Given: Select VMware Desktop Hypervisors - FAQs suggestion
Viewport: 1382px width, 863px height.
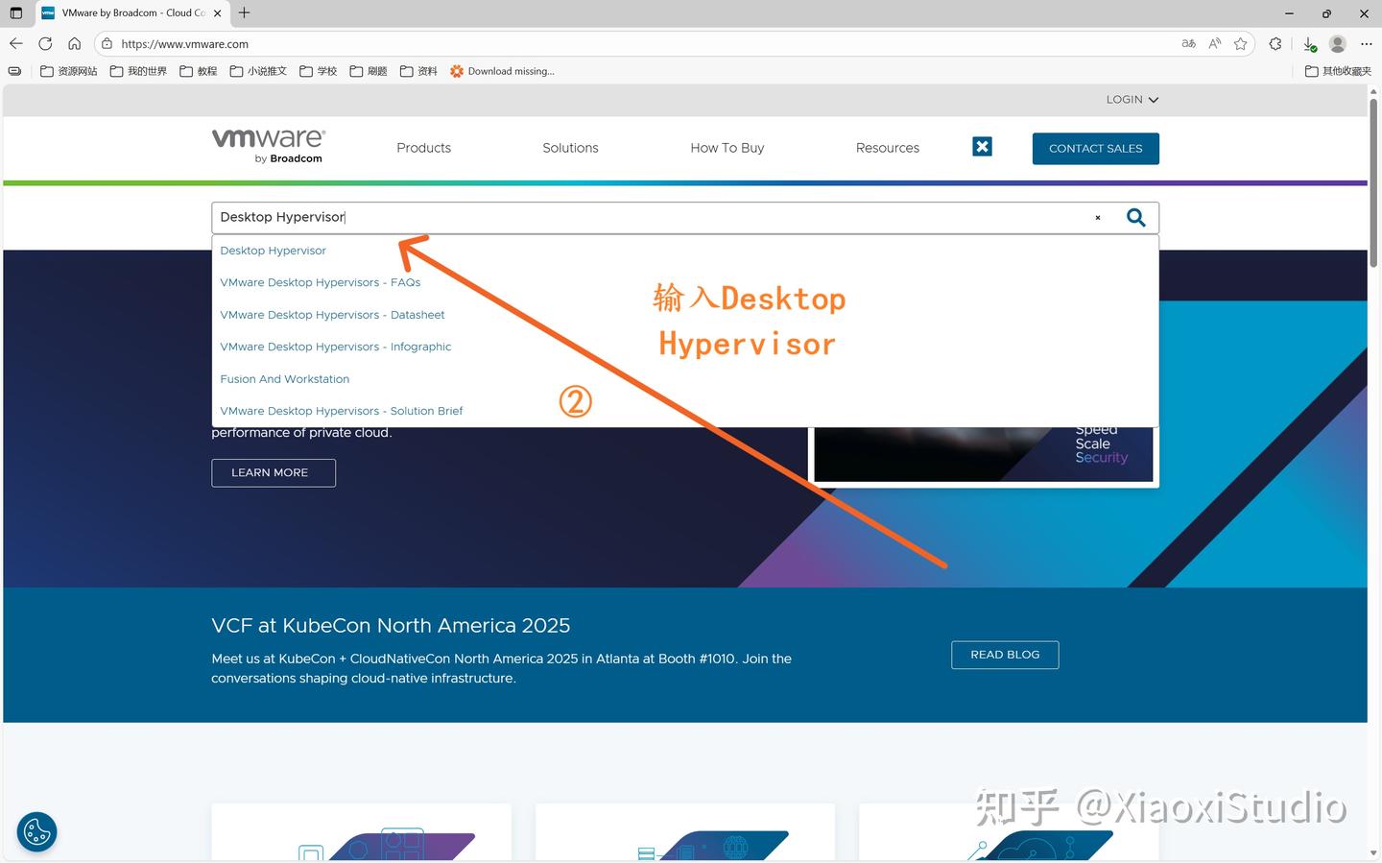Looking at the screenshot, I should 321,282.
